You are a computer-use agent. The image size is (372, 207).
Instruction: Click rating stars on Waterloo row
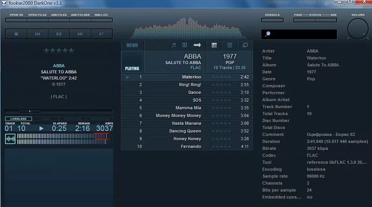221,77
